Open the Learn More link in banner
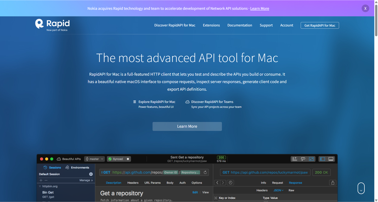Viewport: 378px width, 202px height. 260,9
